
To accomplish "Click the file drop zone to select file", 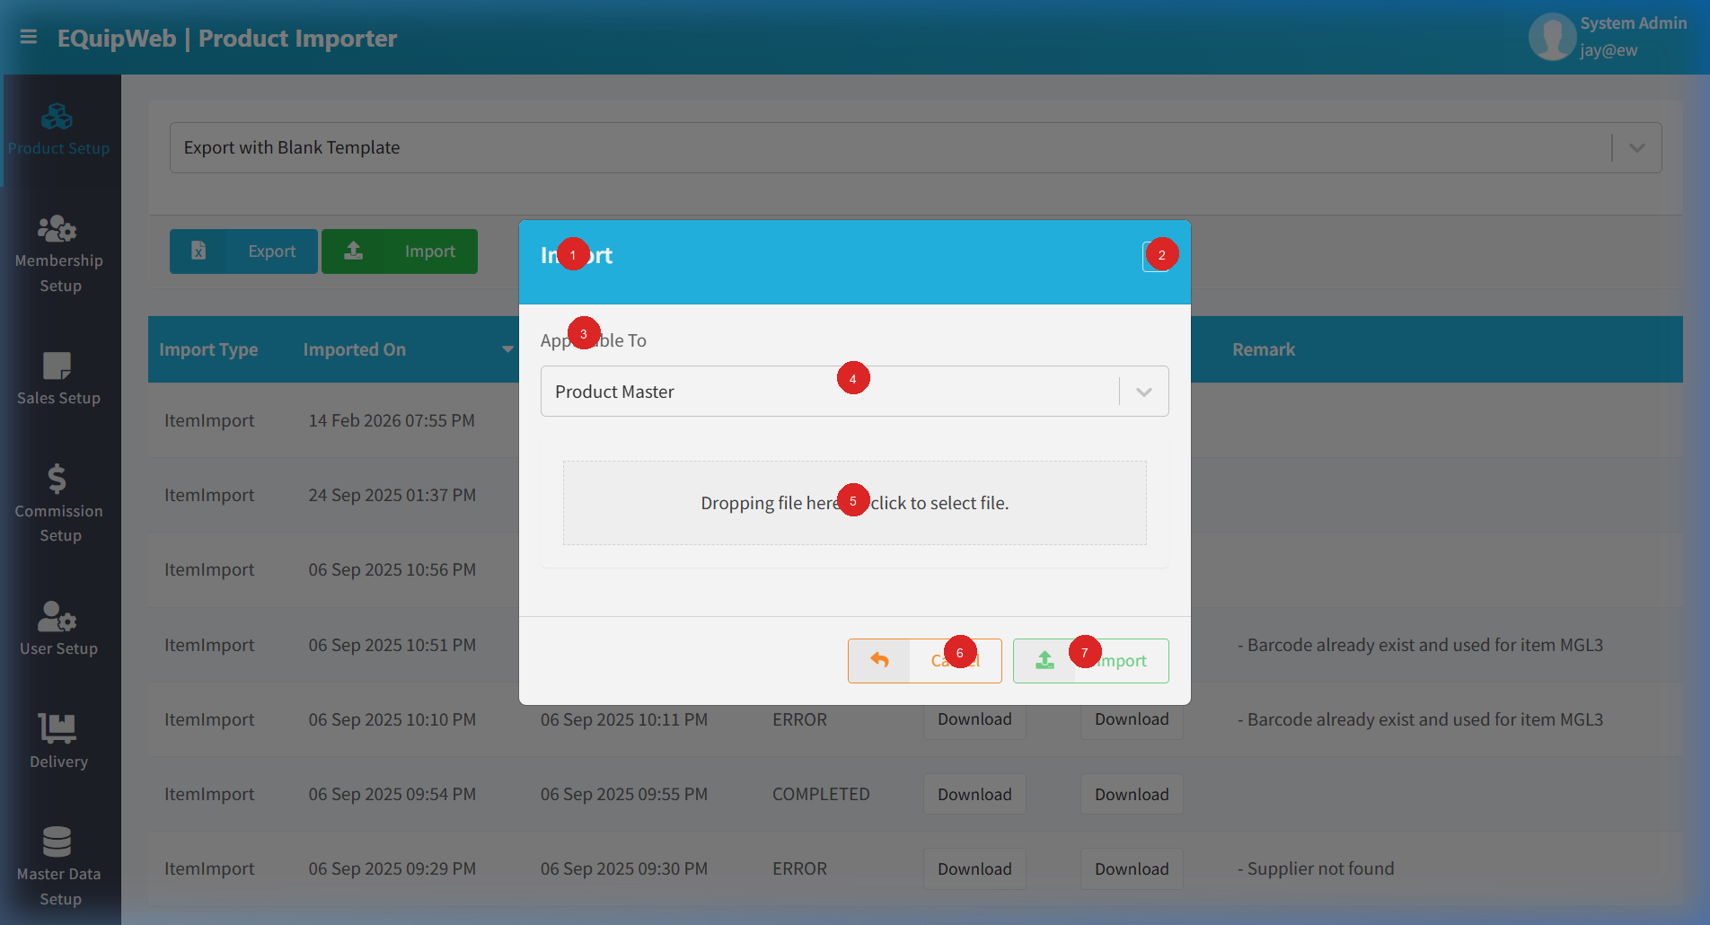I will [x=854, y=503].
